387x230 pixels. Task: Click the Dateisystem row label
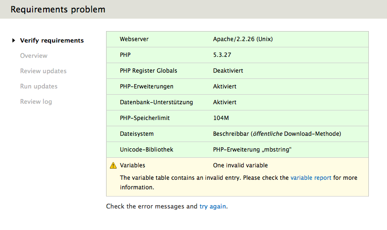[137, 134]
